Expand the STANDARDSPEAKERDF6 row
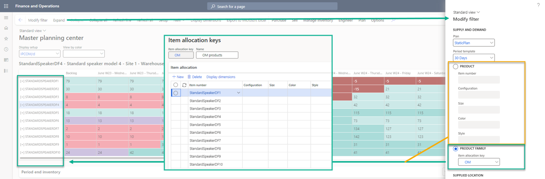The width and height of the screenshot is (545, 179). [22, 121]
